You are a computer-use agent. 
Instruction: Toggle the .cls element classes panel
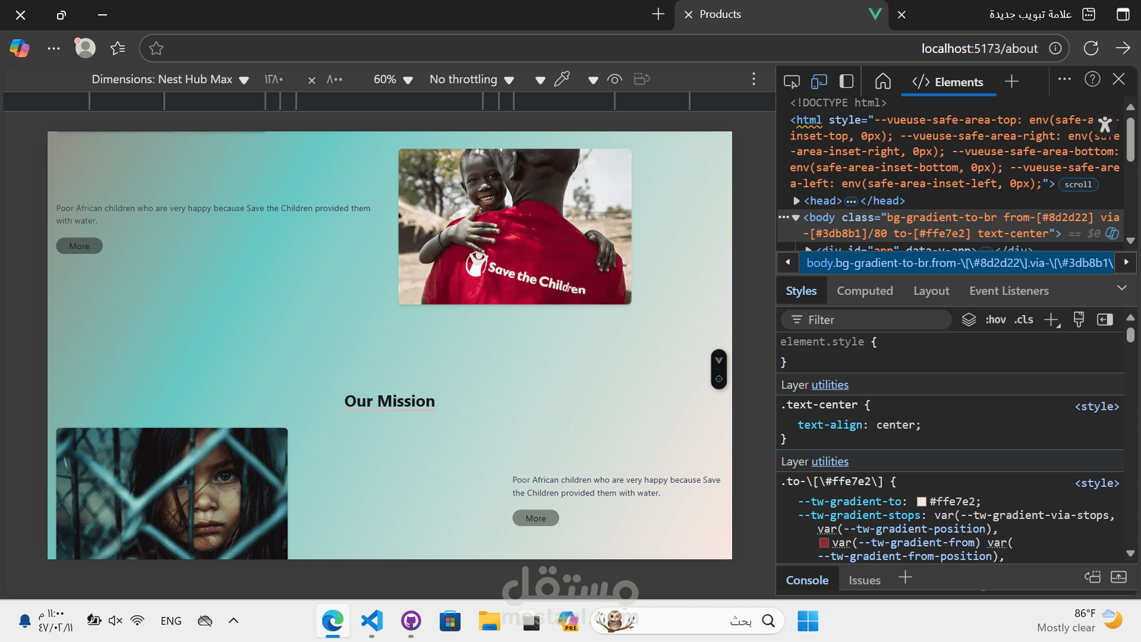pos(1023,320)
